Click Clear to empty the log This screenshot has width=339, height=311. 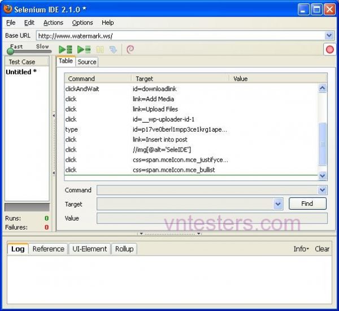coord(322,249)
